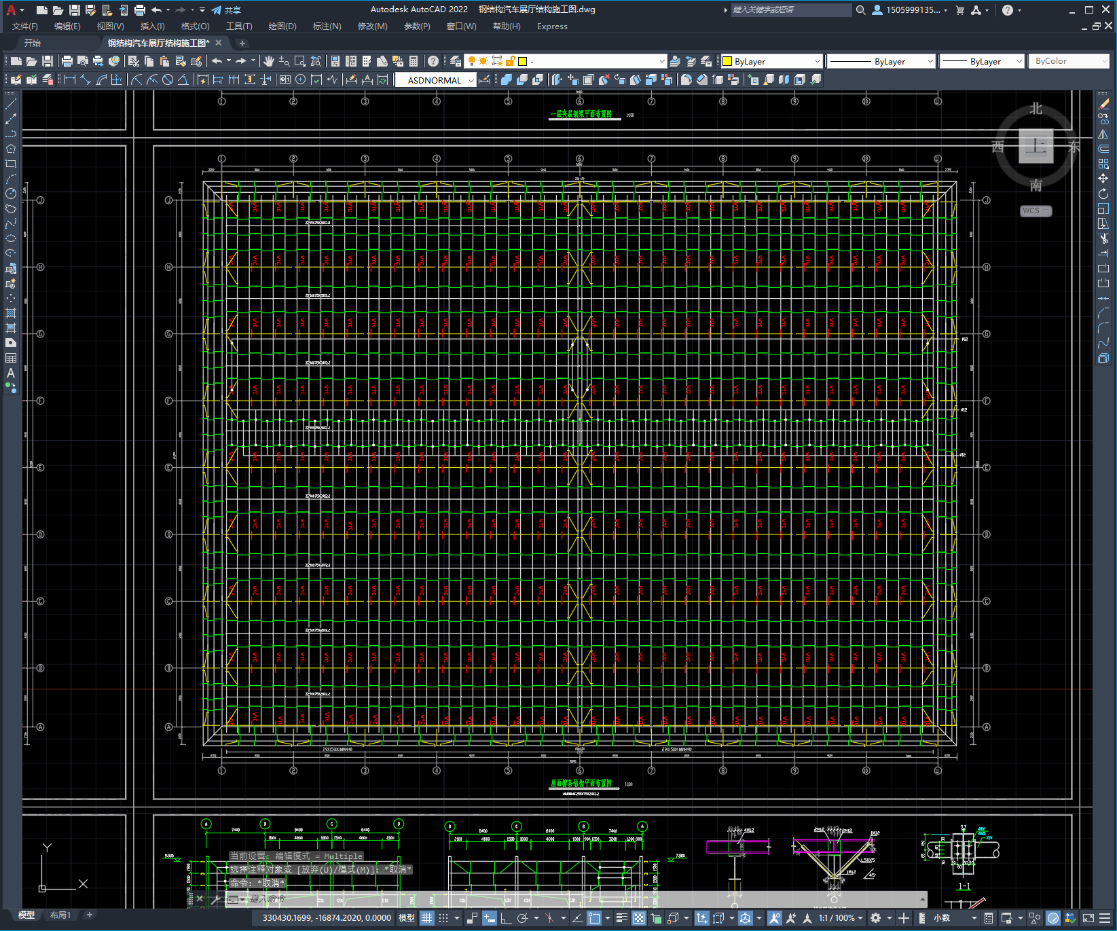Image resolution: width=1117 pixels, height=931 pixels.
Task: Toggle dynamic input in status bar
Action: pyautogui.click(x=489, y=918)
